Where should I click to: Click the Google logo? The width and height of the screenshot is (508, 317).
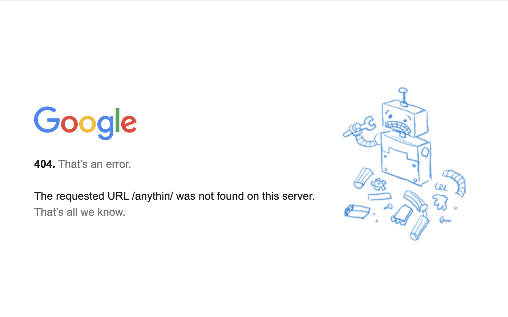(85, 123)
